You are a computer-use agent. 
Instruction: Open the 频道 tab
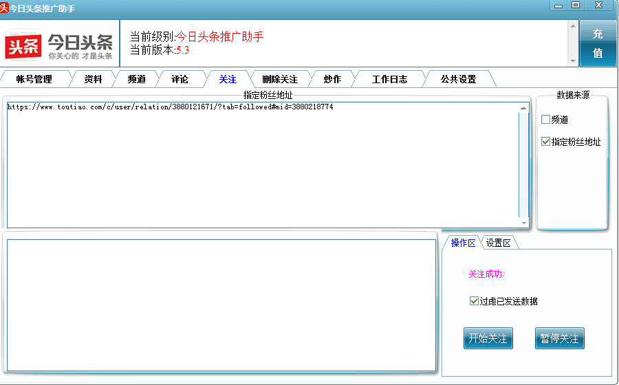137,79
